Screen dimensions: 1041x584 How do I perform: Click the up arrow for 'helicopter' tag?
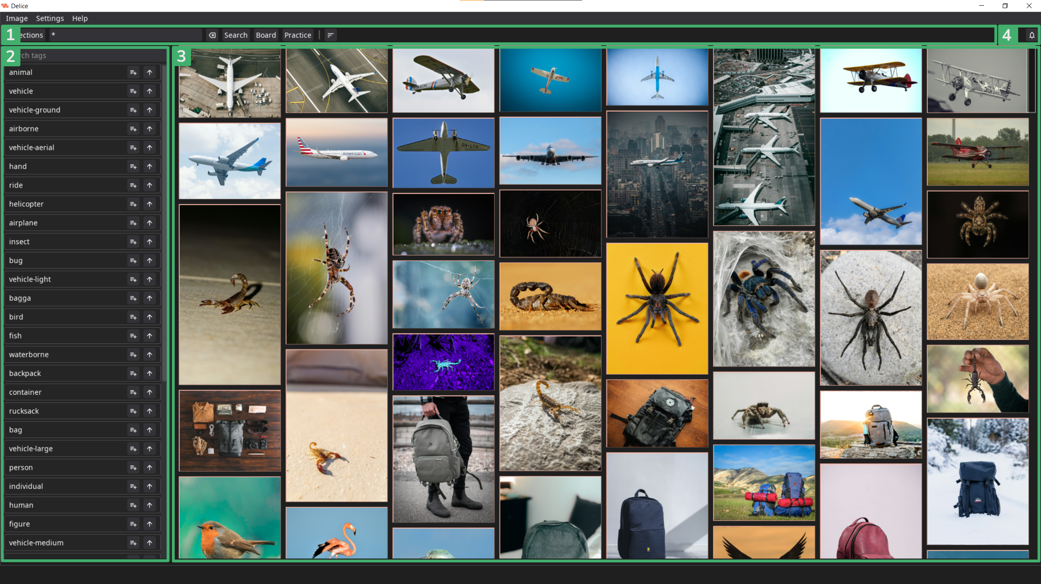149,204
